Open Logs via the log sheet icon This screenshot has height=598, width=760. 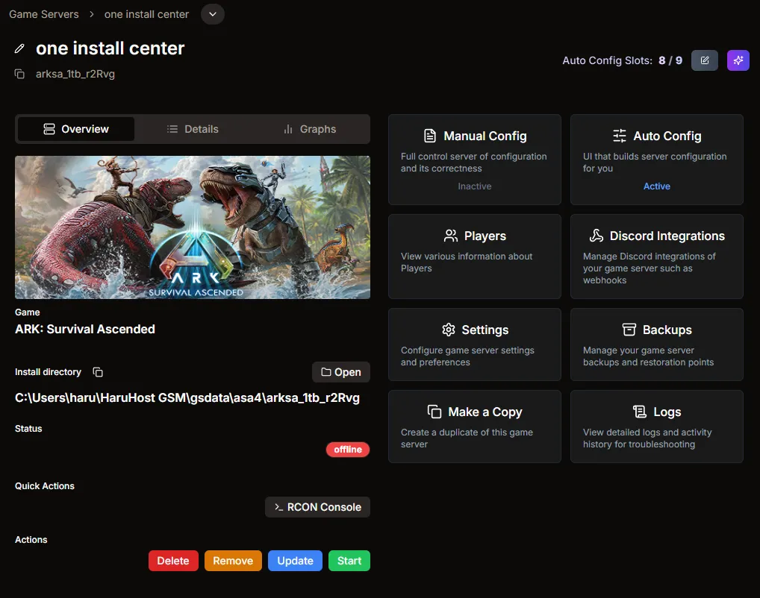[x=640, y=411]
